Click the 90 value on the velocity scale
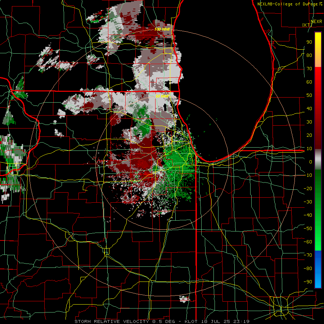The image size is (324, 324). pyautogui.click(x=309, y=42)
